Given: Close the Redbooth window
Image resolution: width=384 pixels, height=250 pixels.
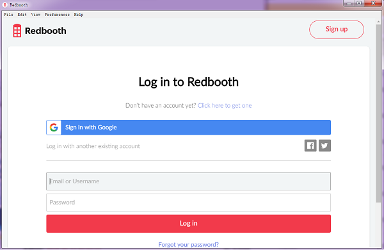Looking at the screenshot, I should (373, 3).
